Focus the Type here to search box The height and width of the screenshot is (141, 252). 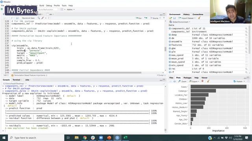pos(36,137)
